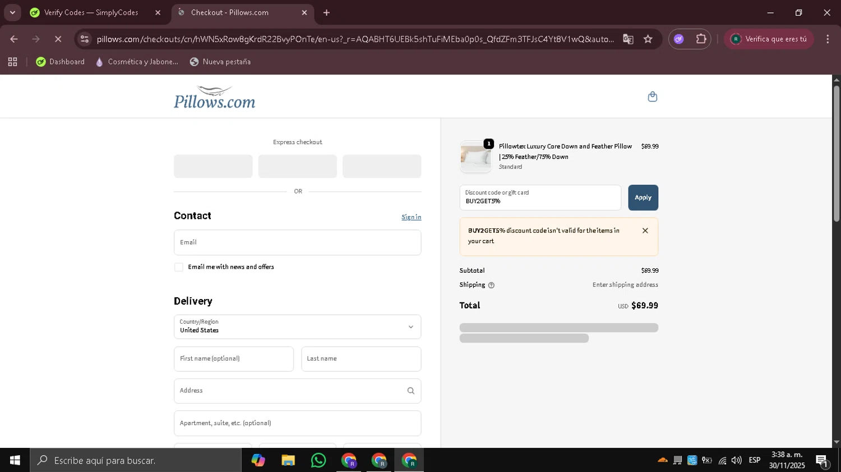Open the extensions puzzle icon
The image size is (841, 472).
(x=701, y=39)
